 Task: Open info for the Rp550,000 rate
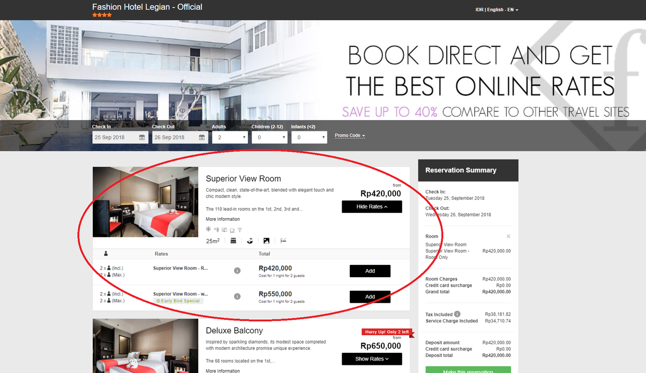[x=237, y=297]
